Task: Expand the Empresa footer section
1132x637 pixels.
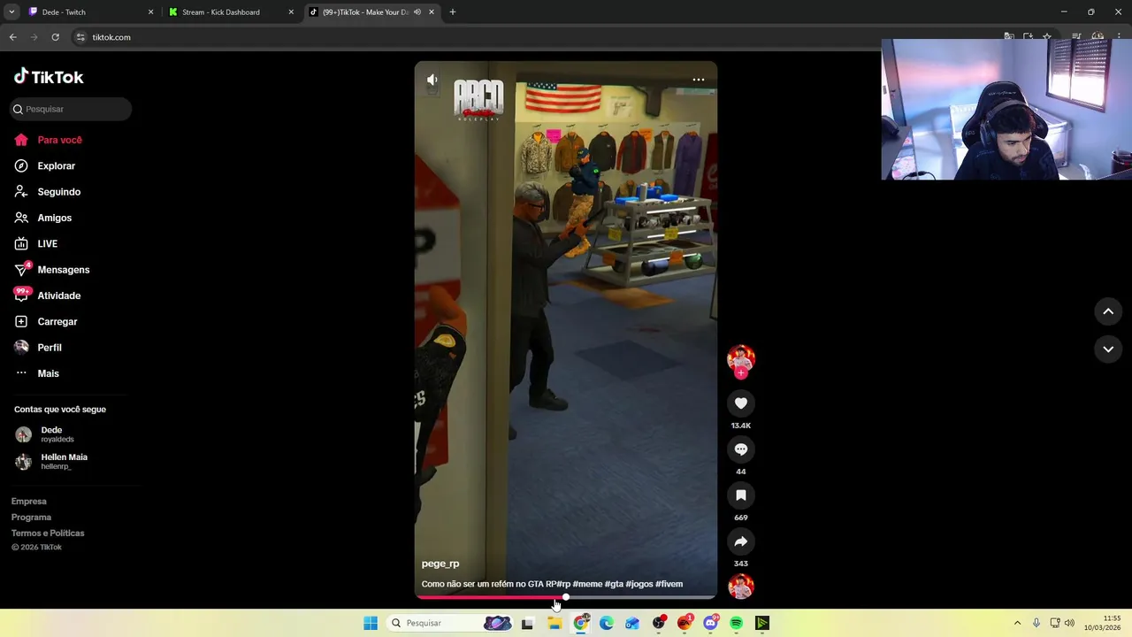Action: tap(29, 502)
